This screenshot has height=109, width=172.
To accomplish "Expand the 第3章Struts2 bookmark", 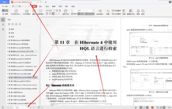I will click(8, 48).
